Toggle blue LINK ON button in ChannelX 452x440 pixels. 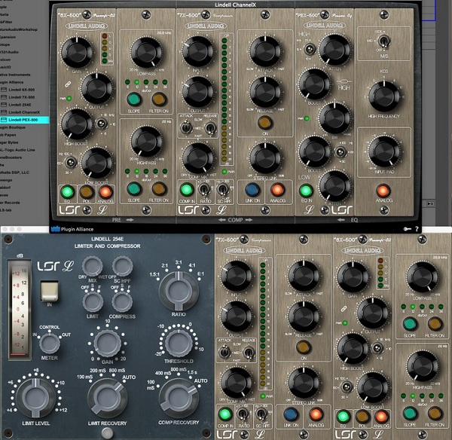[252, 189]
